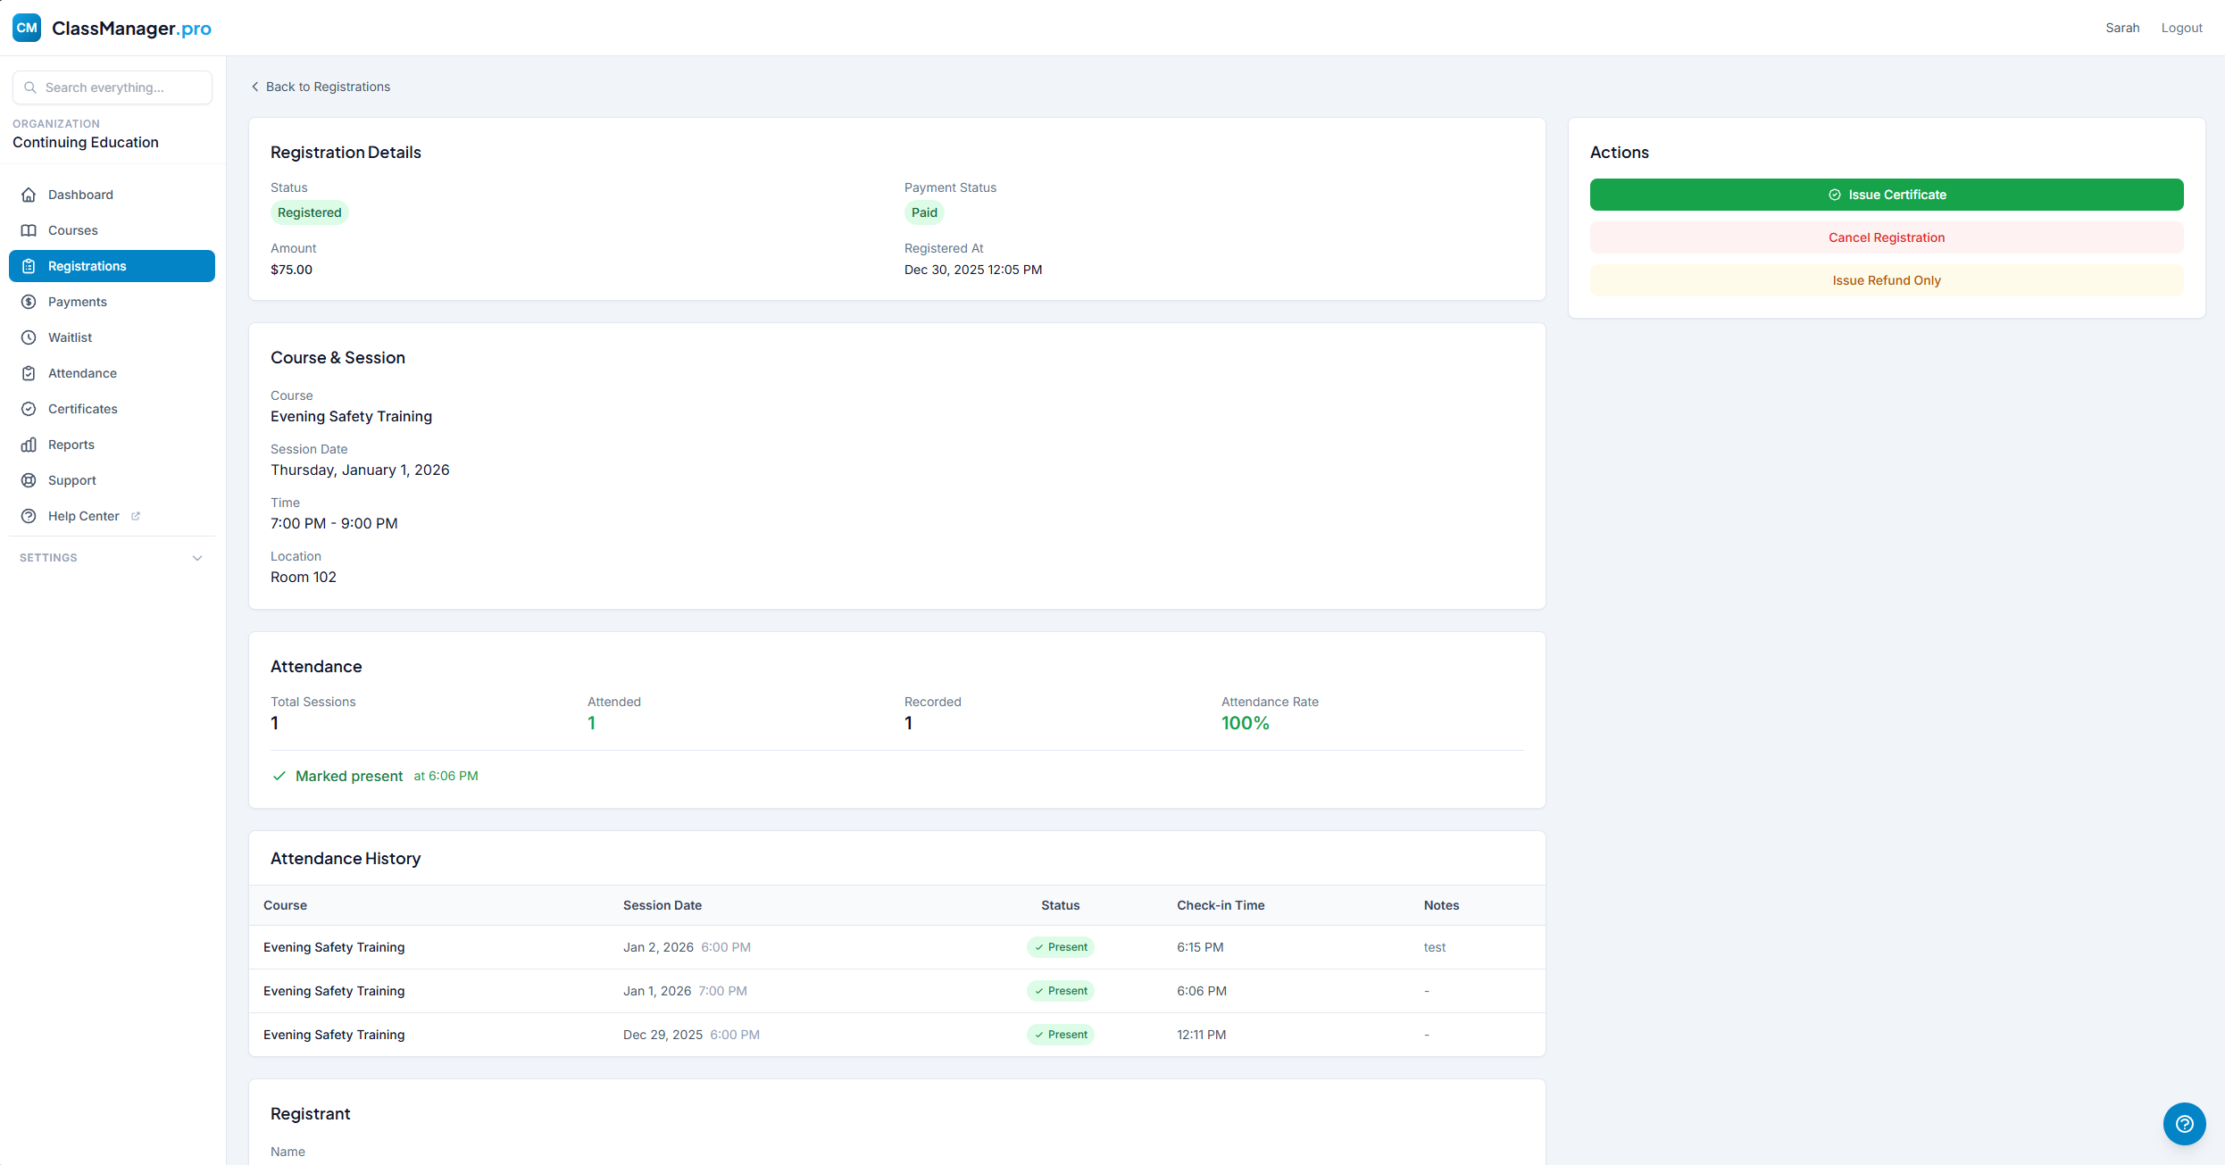Expand the Settings section chevron
This screenshot has width=2225, height=1165.
197,558
